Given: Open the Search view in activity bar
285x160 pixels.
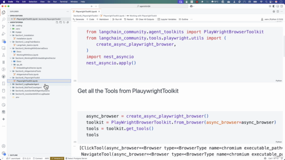Looking at the screenshot, I should (x=4, y=20).
